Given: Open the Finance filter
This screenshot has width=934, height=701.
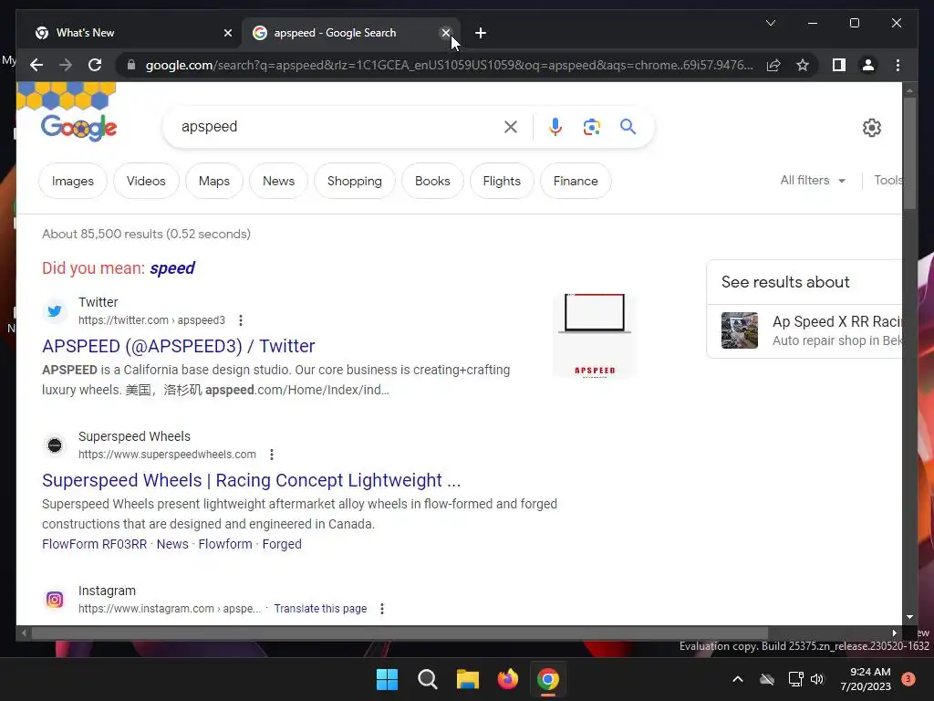Looking at the screenshot, I should pyautogui.click(x=576, y=181).
